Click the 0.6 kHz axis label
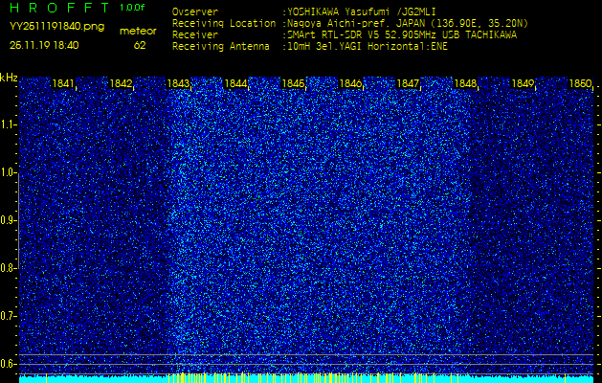Screen dimensions: 602x383 [x=9, y=364]
